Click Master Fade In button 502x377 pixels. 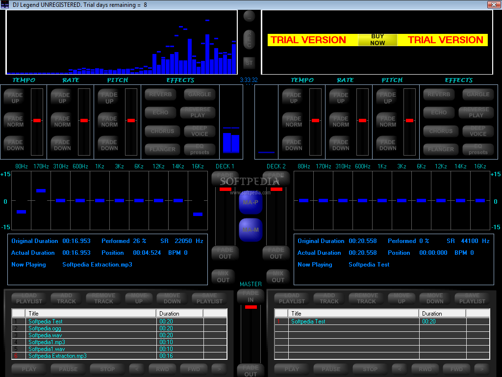click(251, 296)
